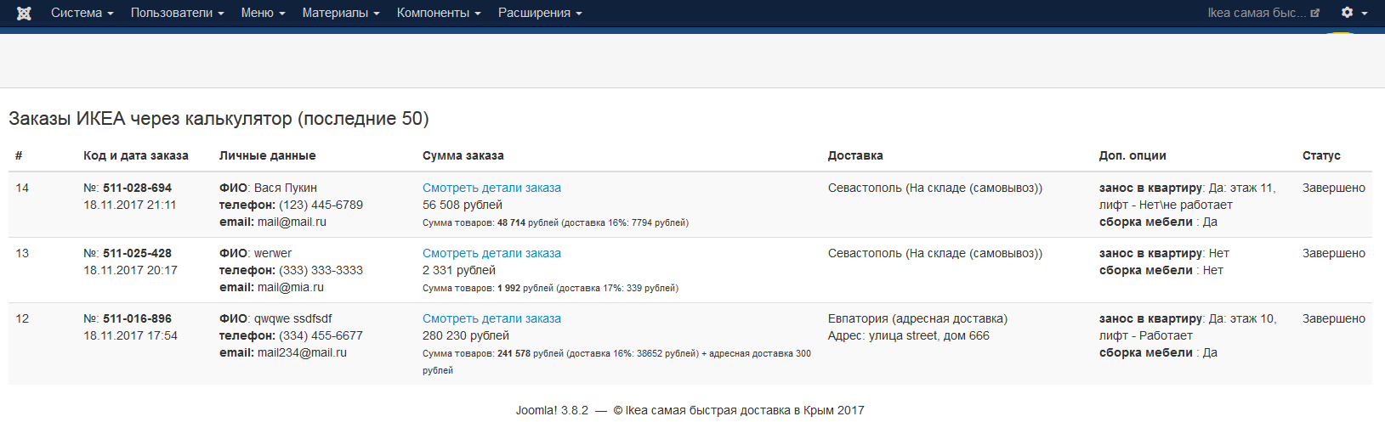Click goods sum '48 714 рублей' line
1385x422 pixels.
click(555, 222)
